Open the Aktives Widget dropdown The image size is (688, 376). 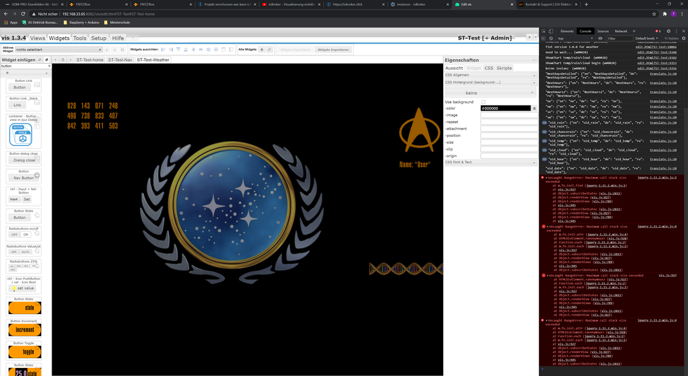pos(58,50)
